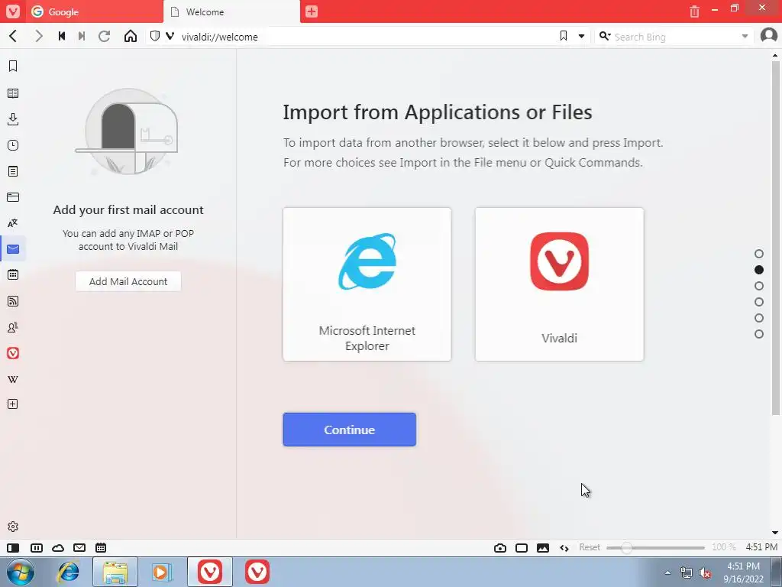Click the vivaldi://welcome address field
Image resolution: width=782 pixels, height=587 pixels.
pos(367,37)
